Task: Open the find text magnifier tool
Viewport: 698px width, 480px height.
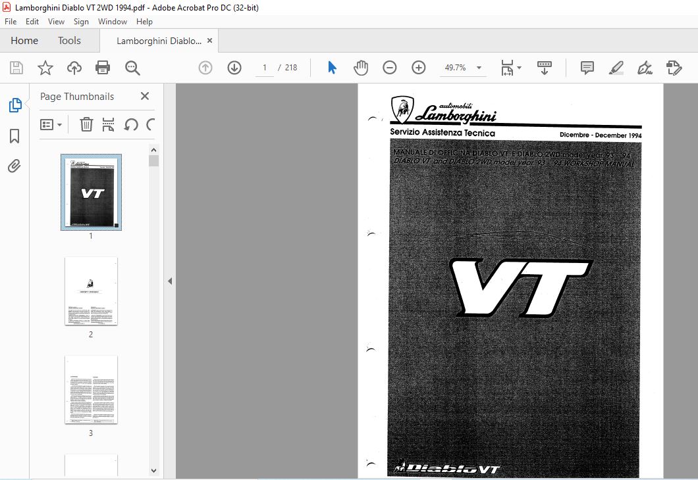Action: pyautogui.click(x=132, y=68)
